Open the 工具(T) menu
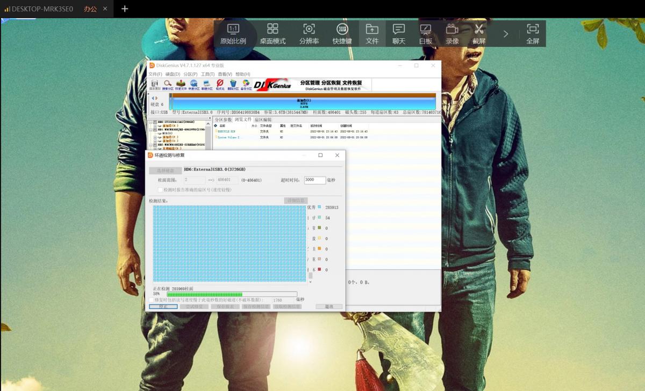The image size is (645, 391). click(207, 74)
